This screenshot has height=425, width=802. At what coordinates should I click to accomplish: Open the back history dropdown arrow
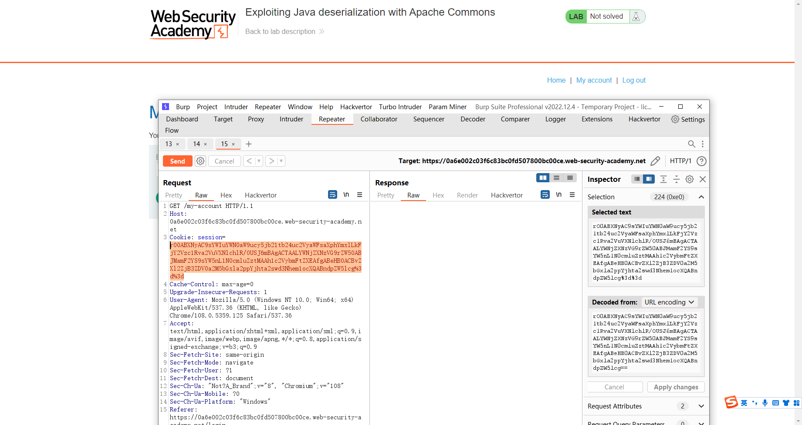click(x=259, y=161)
